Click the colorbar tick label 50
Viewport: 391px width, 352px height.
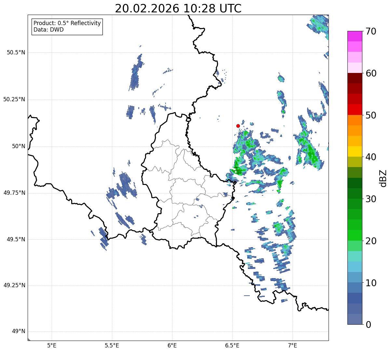(x=371, y=115)
